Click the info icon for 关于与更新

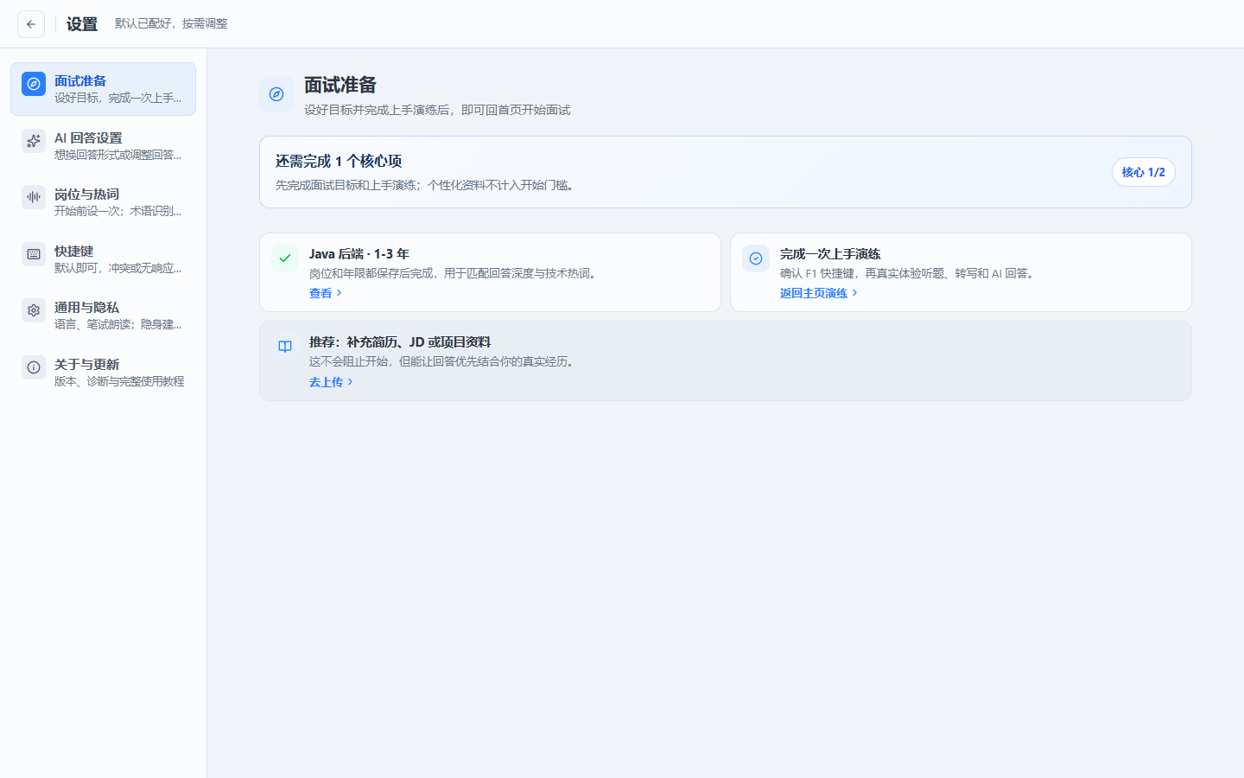point(34,367)
